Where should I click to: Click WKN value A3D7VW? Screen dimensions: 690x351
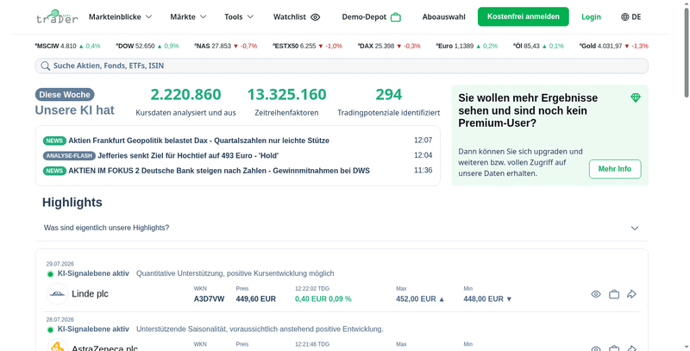[209, 299]
